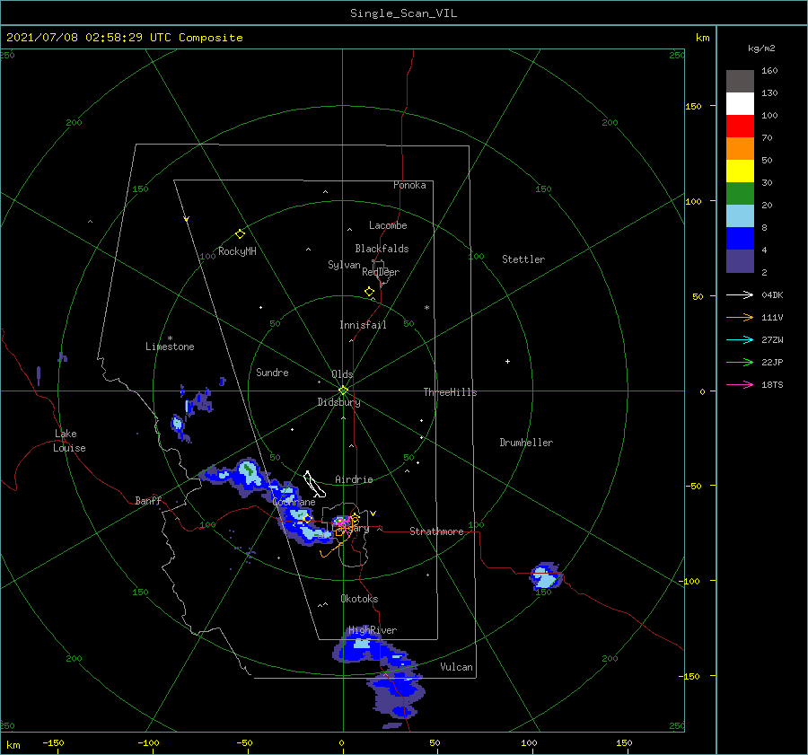The image size is (808, 755).
Task: Click the Vulcan label
Action: (x=457, y=667)
